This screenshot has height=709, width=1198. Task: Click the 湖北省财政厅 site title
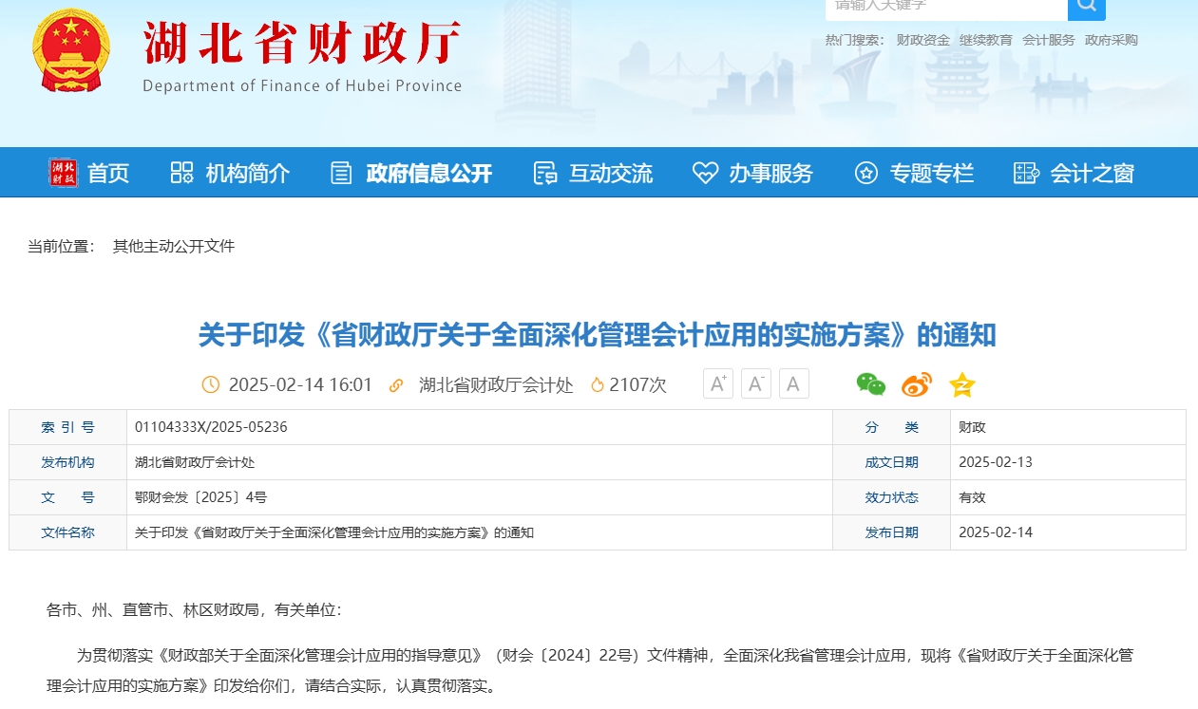(x=301, y=44)
